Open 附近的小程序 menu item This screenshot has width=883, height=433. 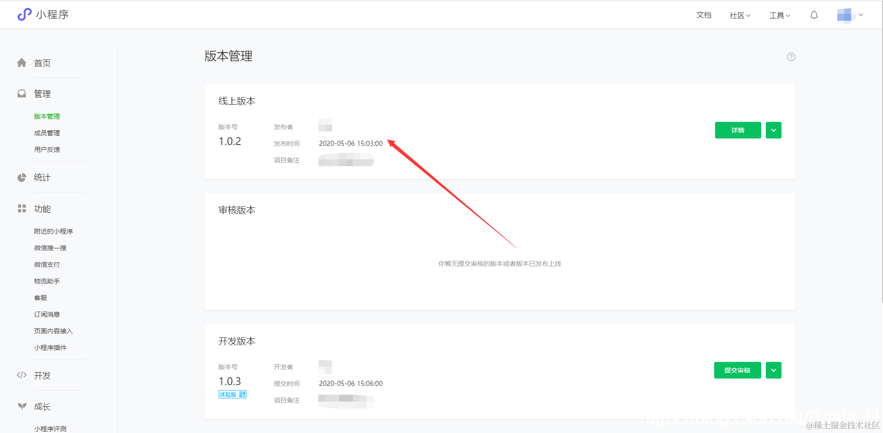(x=54, y=231)
